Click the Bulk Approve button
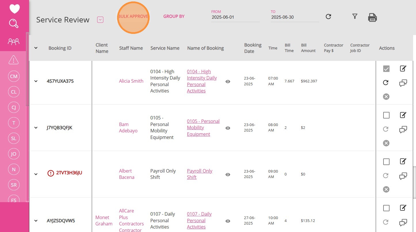This screenshot has height=232, width=416. [133, 17]
